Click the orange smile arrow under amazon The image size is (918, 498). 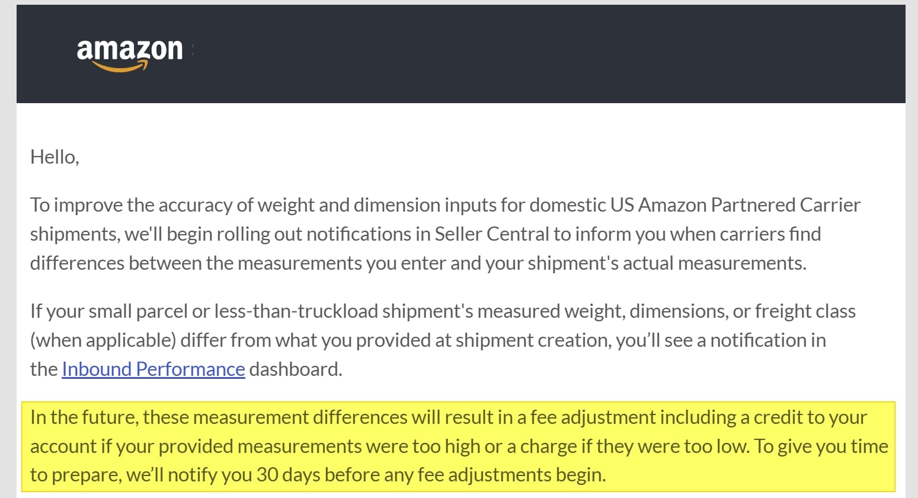120,66
